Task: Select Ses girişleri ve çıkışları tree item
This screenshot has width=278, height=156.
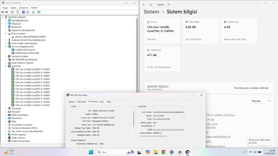Action: pyautogui.click(x=22, y=125)
